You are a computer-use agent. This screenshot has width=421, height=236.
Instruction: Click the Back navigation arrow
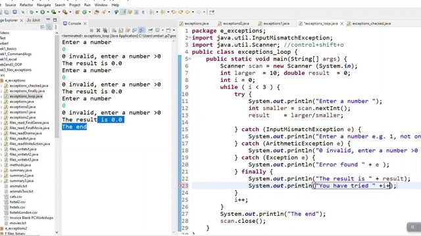point(187,12)
